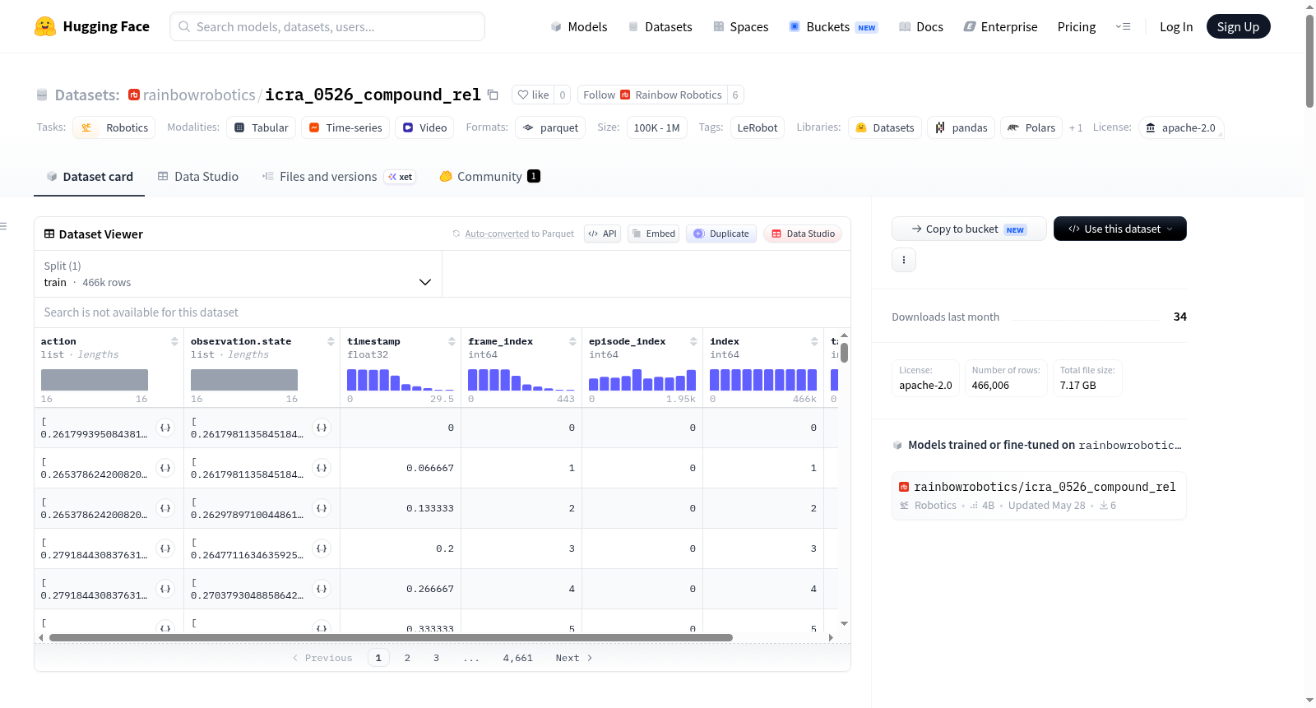This screenshot has width=1316, height=708.
Task: Expand action cell in timestamp 0.266667 row
Action: click(x=165, y=589)
